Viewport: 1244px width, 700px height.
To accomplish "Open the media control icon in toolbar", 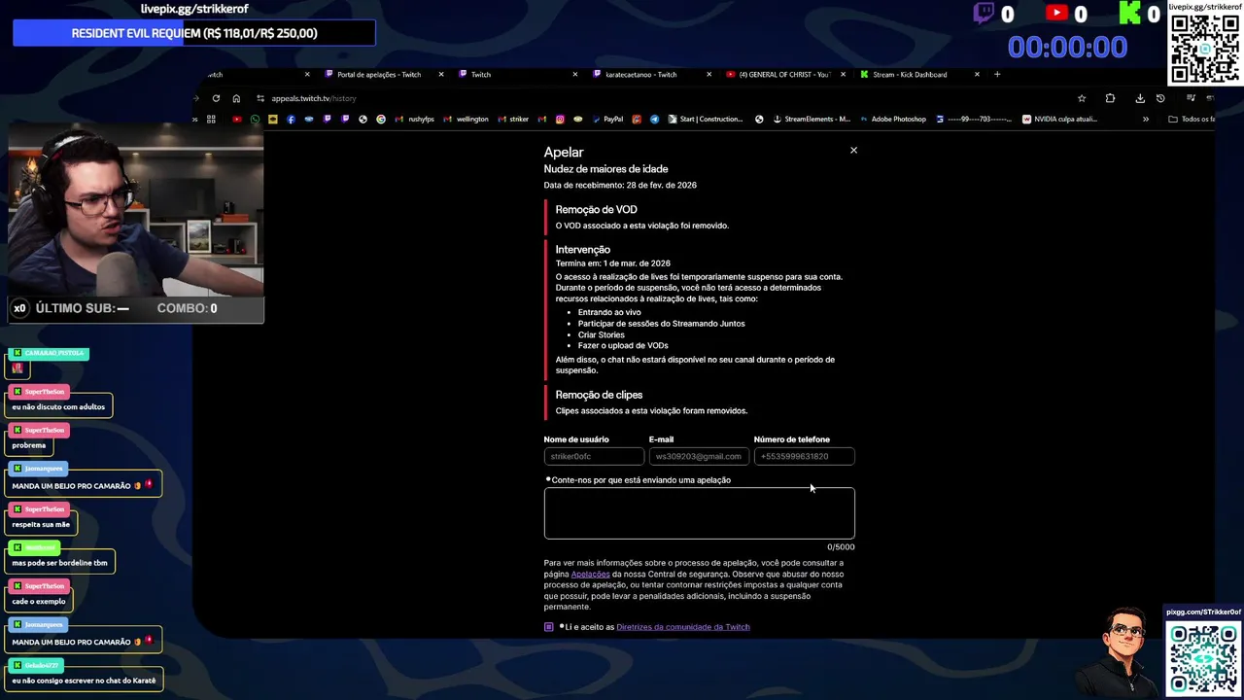I will (1191, 98).
